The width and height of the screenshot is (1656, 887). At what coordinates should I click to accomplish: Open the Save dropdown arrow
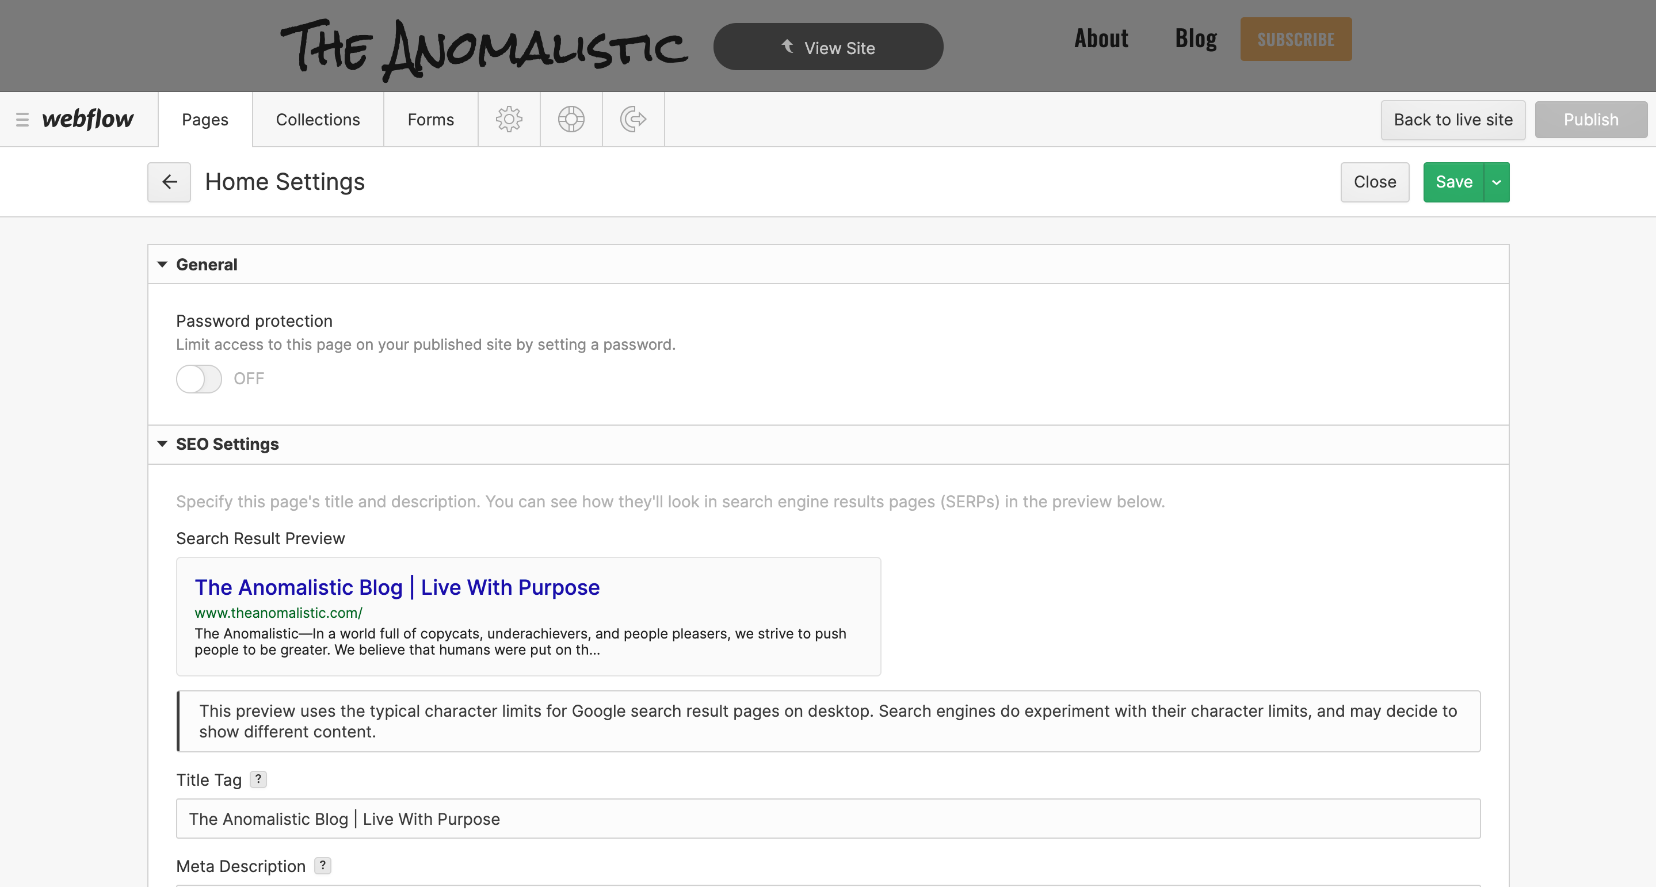click(x=1496, y=182)
